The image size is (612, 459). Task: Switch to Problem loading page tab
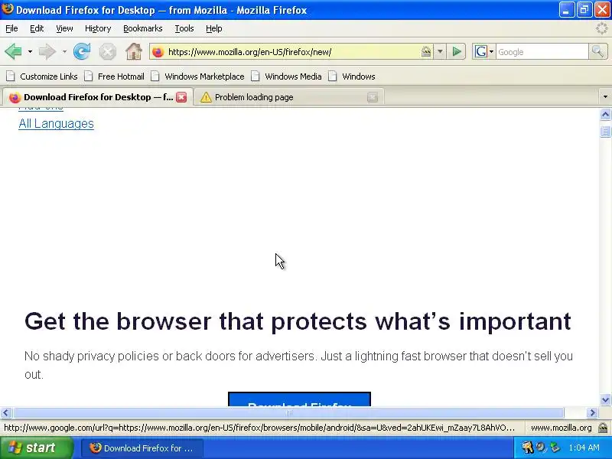point(289,97)
